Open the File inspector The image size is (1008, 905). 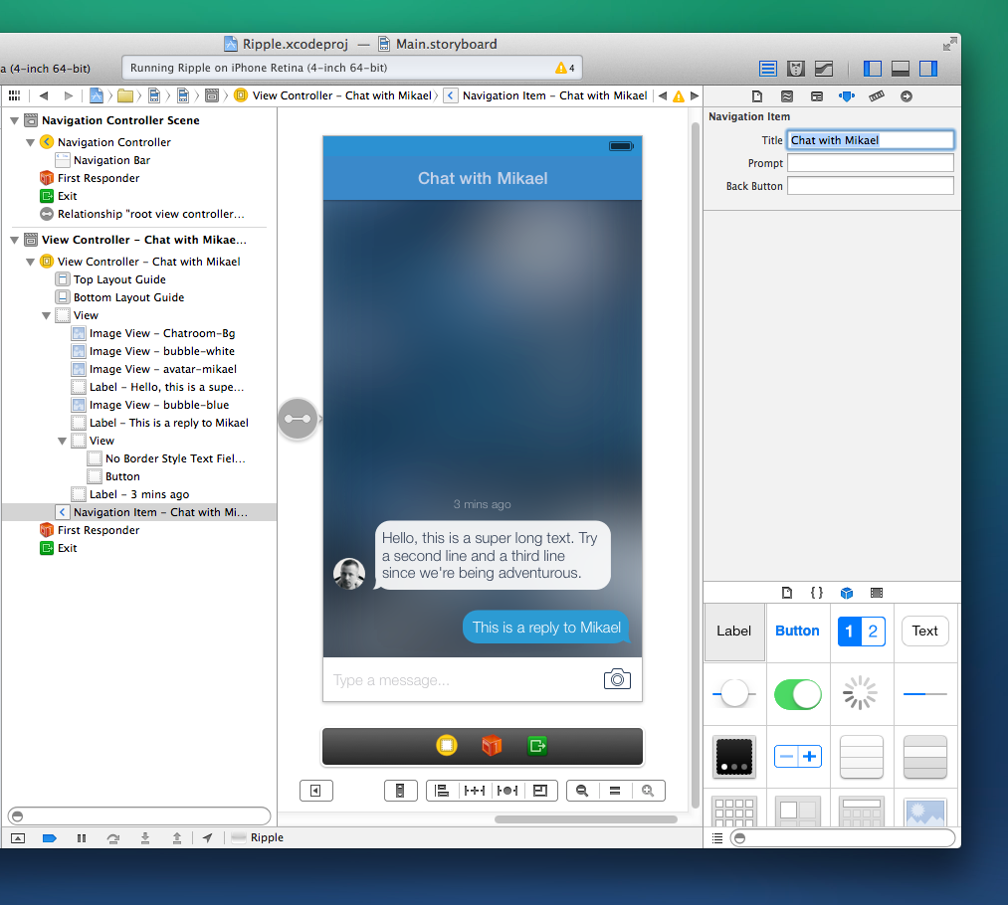[757, 96]
